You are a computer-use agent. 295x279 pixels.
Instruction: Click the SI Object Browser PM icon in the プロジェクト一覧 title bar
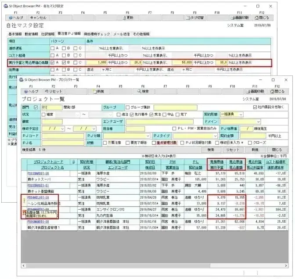21,80
